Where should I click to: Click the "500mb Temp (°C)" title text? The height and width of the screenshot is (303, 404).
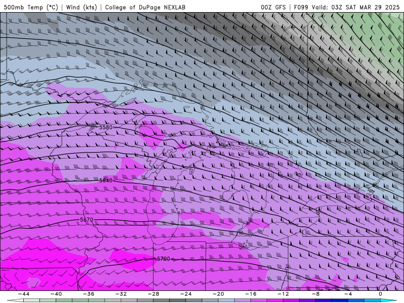click(x=31, y=7)
